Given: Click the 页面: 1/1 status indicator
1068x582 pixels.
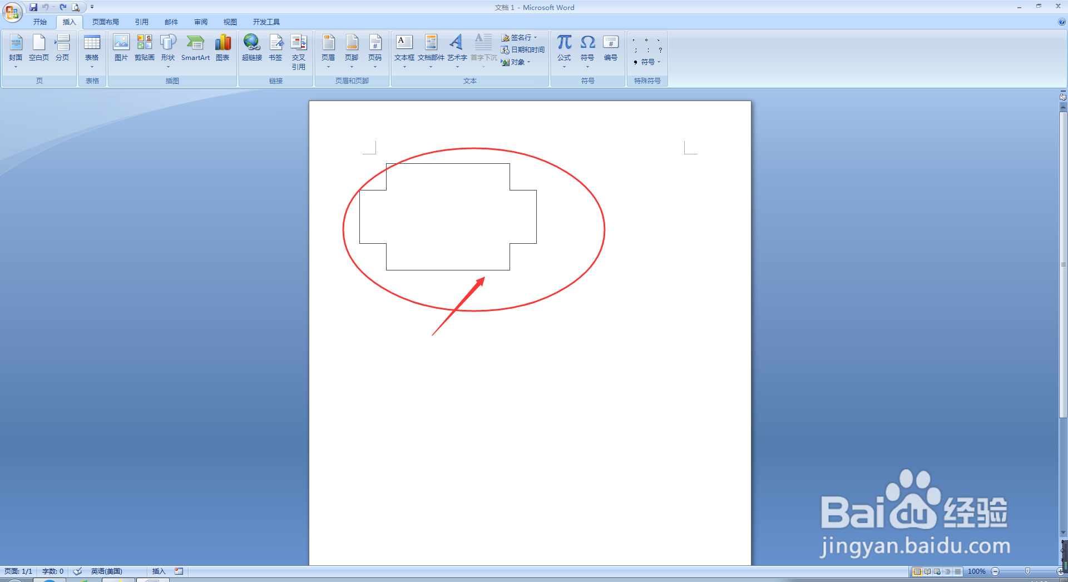Looking at the screenshot, I should point(18,571).
